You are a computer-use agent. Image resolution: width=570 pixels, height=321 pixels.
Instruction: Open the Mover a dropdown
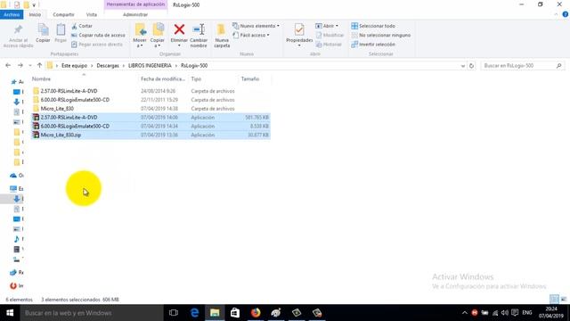pyautogui.click(x=140, y=36)
